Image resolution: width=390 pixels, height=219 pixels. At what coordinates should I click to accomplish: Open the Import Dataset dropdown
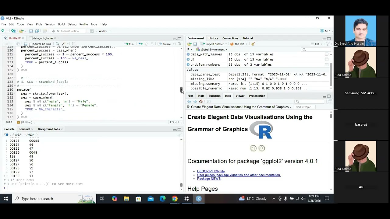[214, 44]
